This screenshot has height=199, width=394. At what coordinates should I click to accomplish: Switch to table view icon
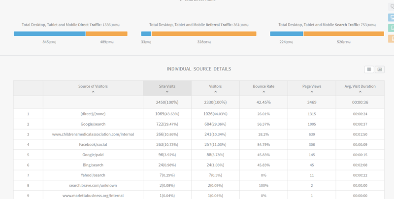[369, 69]
